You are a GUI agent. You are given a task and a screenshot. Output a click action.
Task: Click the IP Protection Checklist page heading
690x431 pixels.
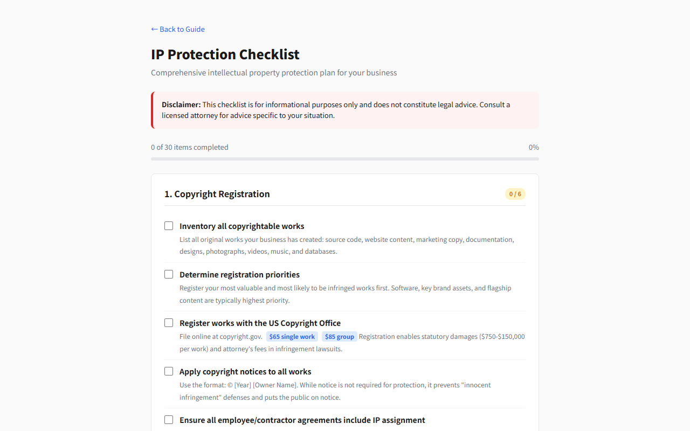225,54
